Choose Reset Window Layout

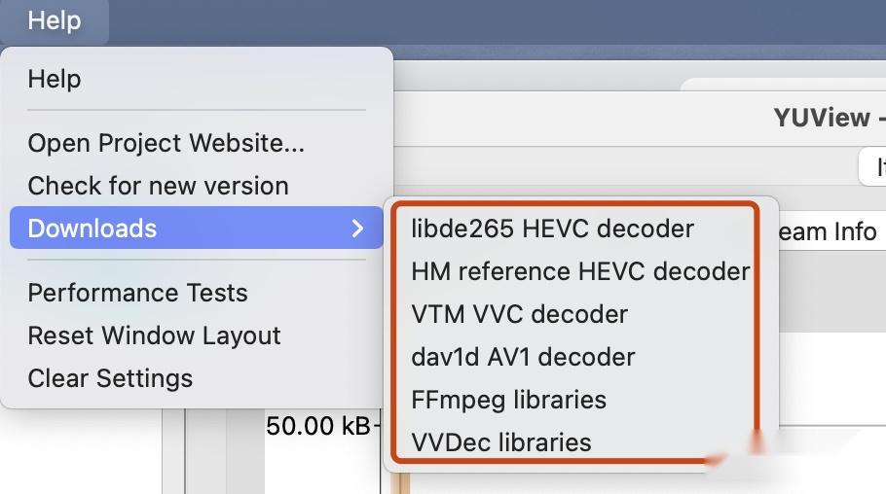(154, 335)
